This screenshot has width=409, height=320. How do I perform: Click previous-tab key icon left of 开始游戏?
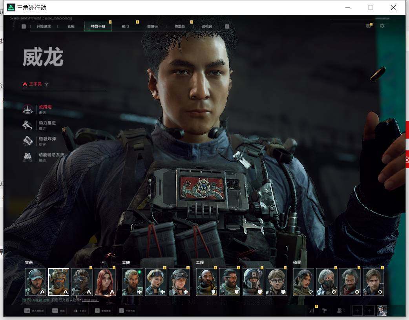click(x=24, y=26)
